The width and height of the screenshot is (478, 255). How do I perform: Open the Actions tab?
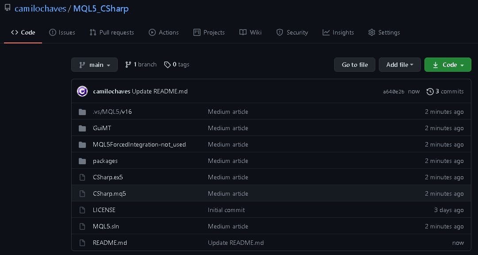pos(164,32)
